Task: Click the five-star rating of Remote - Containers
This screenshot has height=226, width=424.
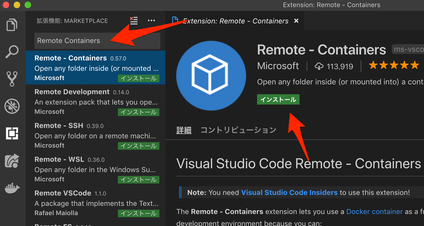Action: coord(394,65)
